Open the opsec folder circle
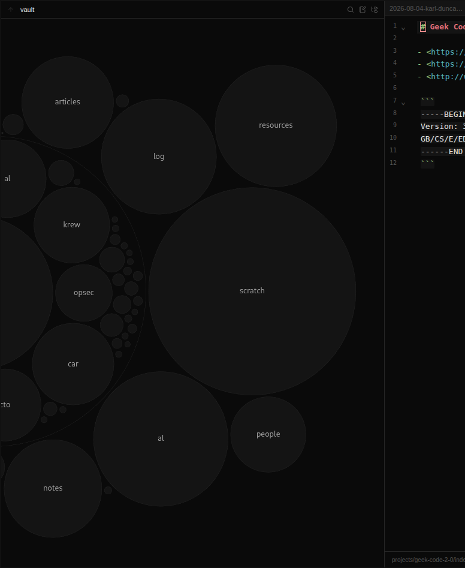The height and width of the screenshot is (568, 465). 84,293
